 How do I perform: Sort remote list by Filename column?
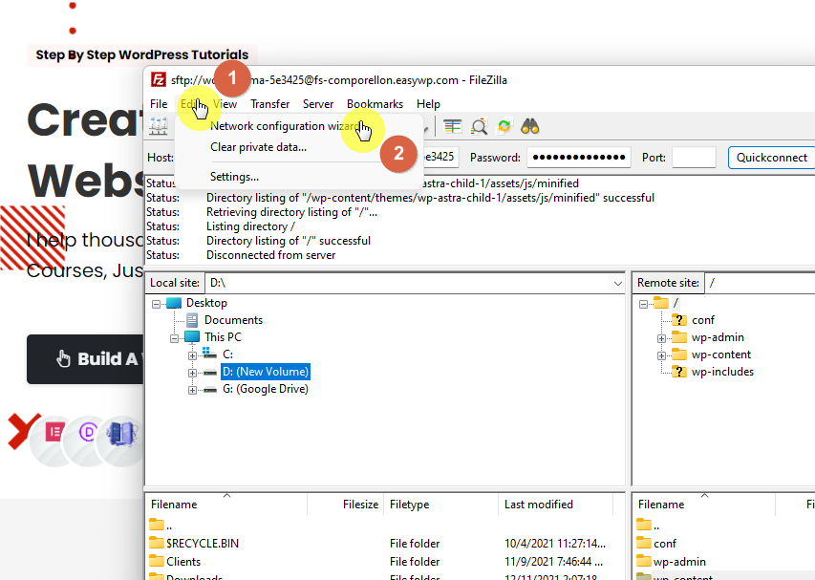[x=704, y=505]
